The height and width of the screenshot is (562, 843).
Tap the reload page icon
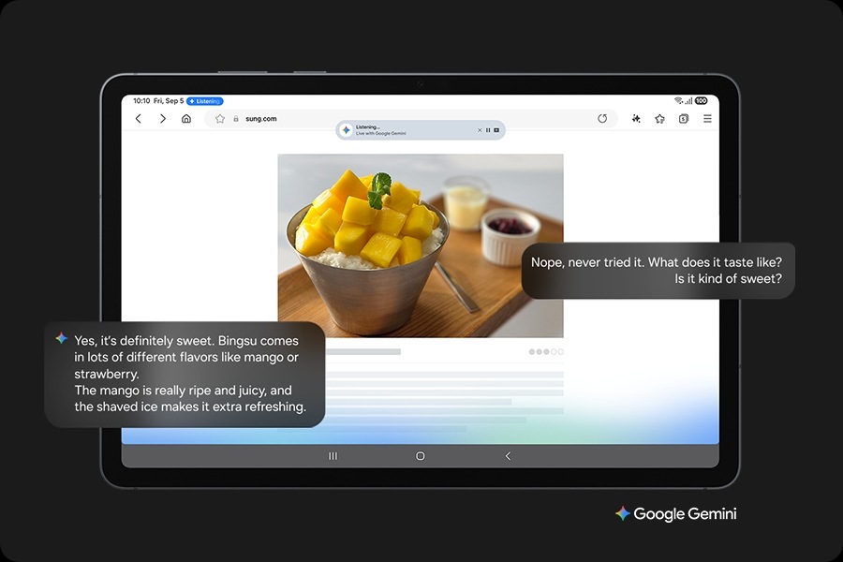pyautogui.click(x=602, y=118)
